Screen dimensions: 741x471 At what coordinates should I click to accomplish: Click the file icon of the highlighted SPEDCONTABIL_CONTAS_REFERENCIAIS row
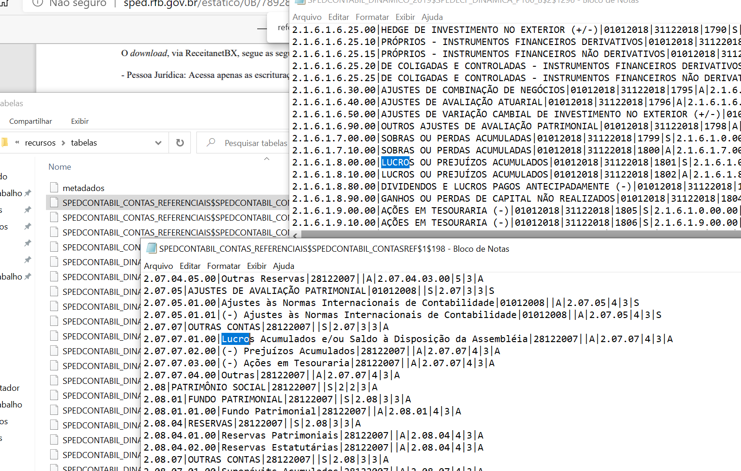(x=54, y=203)
